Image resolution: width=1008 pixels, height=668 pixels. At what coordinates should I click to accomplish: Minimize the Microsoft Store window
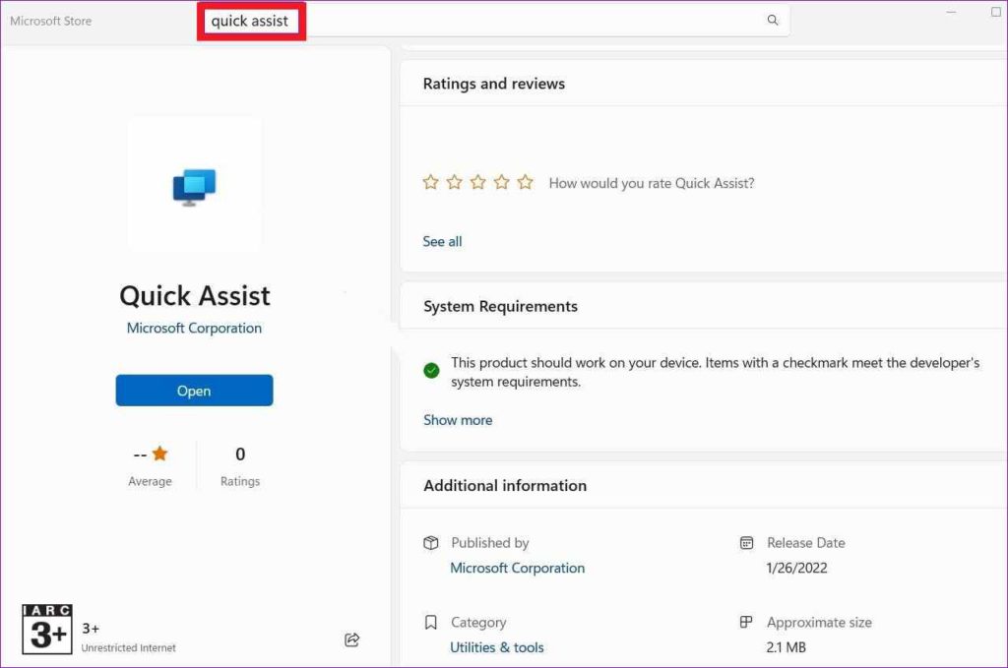(x=951, y=12)
